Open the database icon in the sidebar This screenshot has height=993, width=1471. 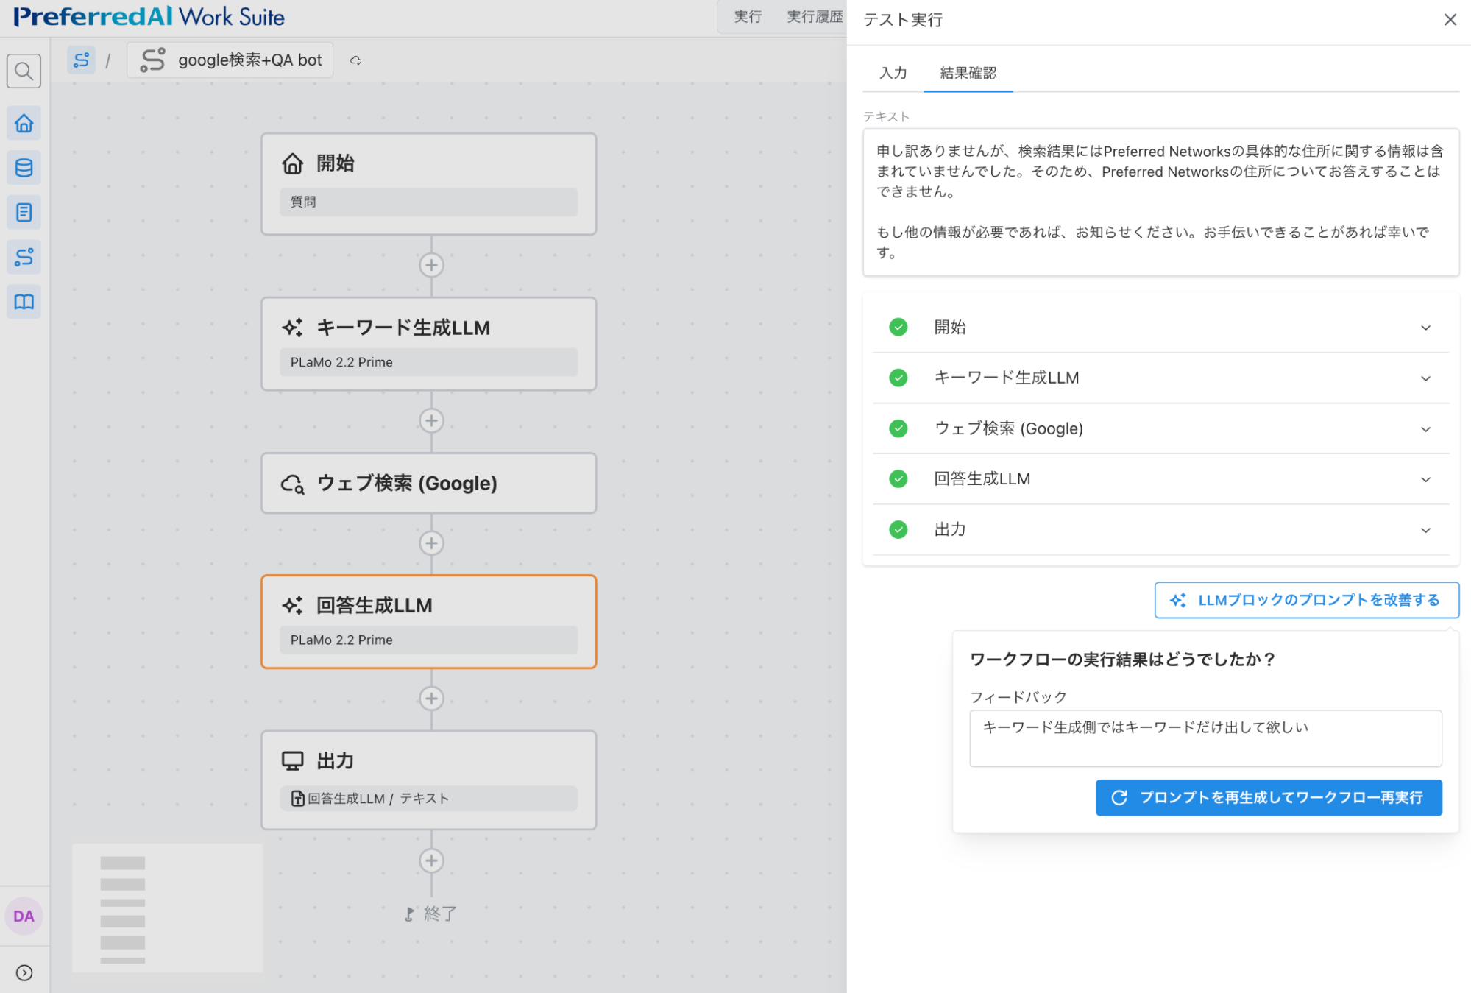[24, 168]
